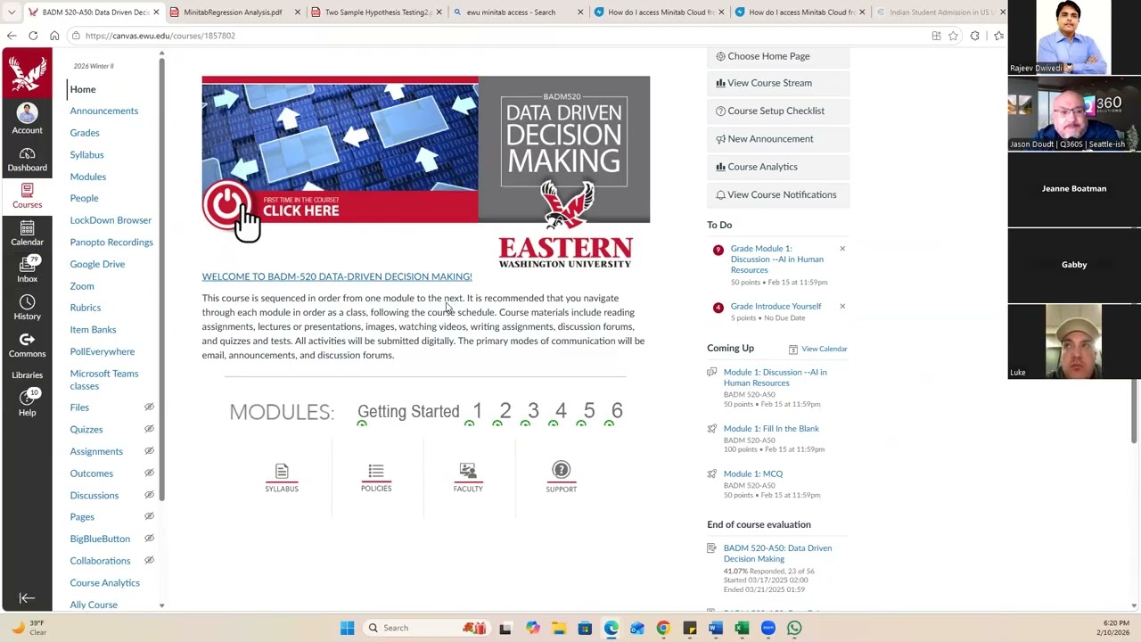
Task: Toggle visibility eye icon for Quizzes
Action: tap(149, 429)
